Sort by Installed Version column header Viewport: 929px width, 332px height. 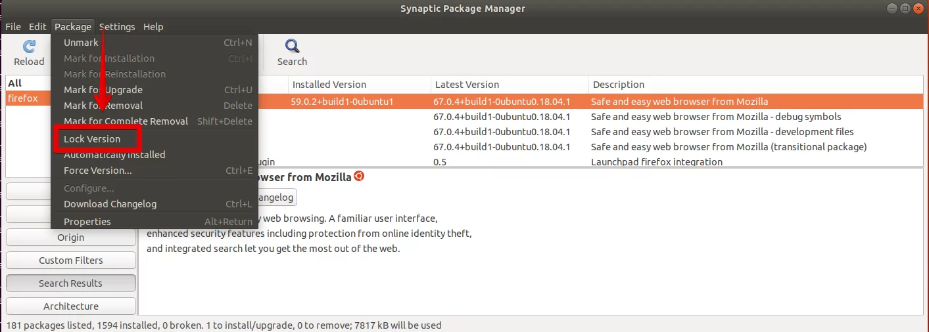tap(359, 85)
